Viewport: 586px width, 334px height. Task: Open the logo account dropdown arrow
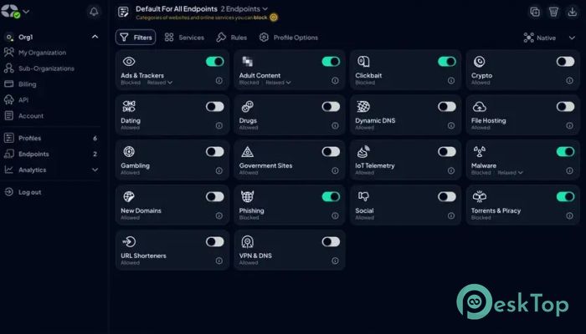[26, 12]
